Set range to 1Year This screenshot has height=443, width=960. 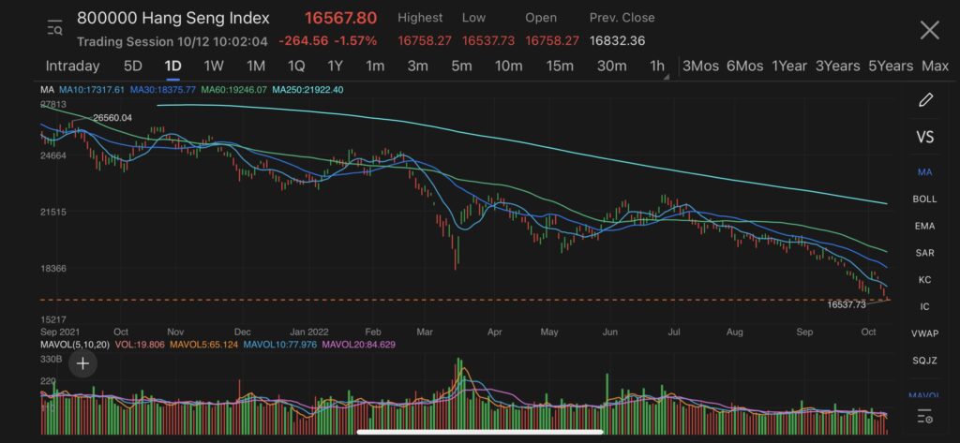coord(789,66)
